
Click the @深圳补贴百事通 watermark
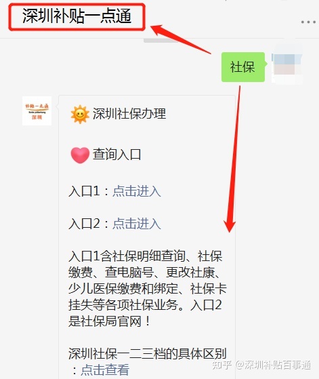[273, 365]
